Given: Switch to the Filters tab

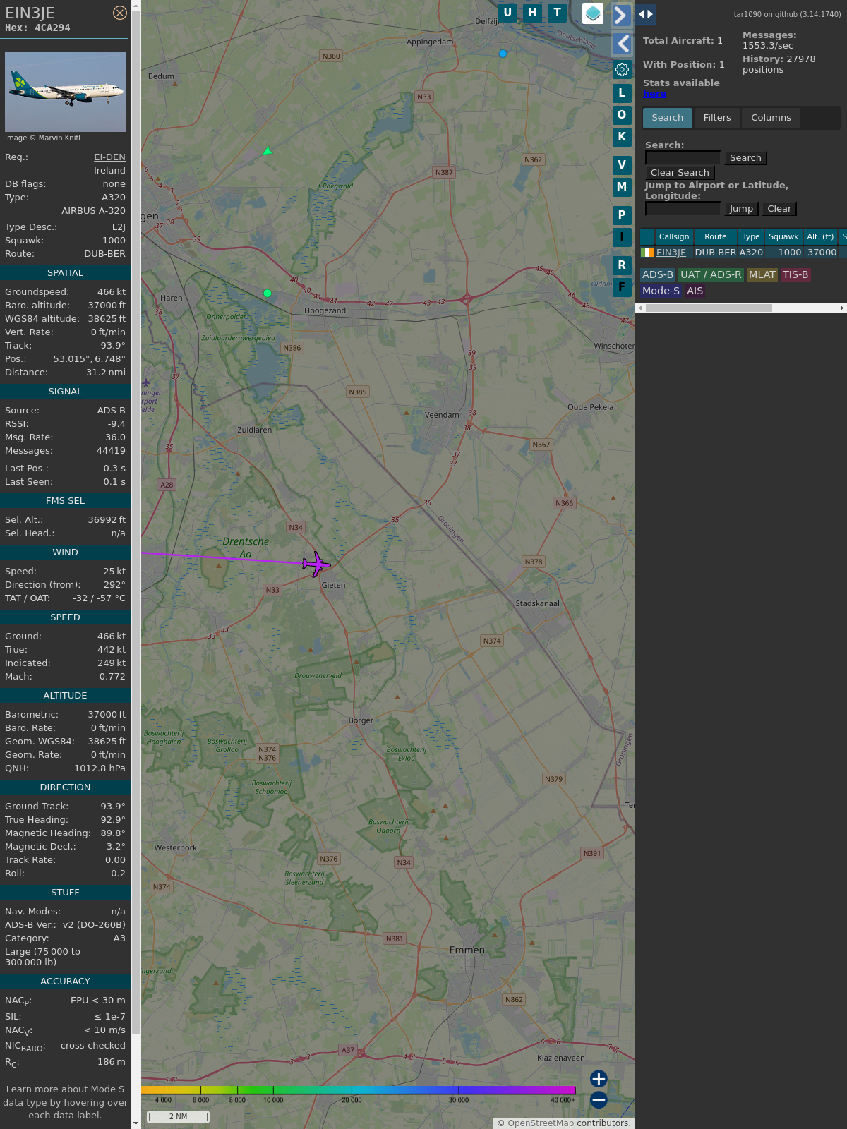Looking at the screenshot, I should click(717, 118).
